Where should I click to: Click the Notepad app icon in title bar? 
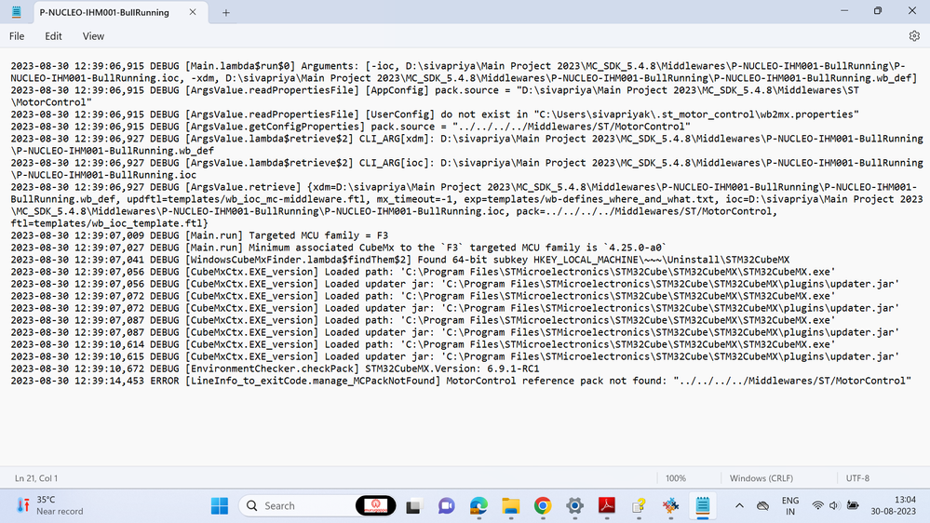pos(17,12)
